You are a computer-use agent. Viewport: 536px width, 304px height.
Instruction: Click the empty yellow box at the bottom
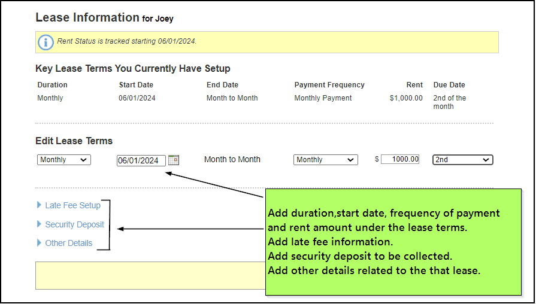pos(150,275)
